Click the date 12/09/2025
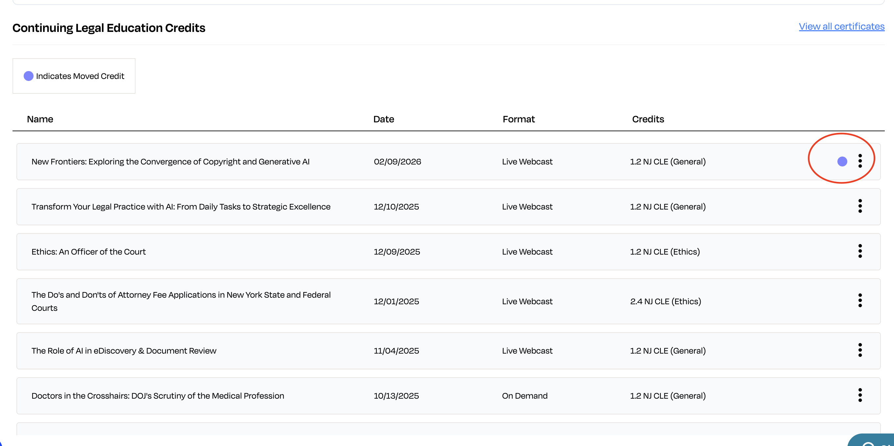The height and width of the screenshot is (446, 894). tap(397, 252)
